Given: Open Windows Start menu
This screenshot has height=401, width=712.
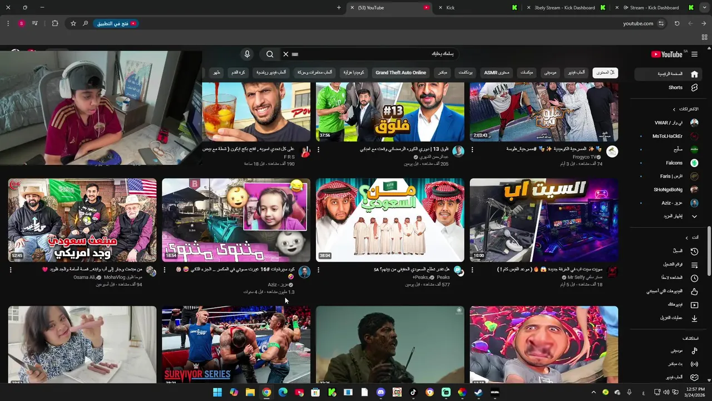Looking at the screenshot, I should (x=217, y=392).
